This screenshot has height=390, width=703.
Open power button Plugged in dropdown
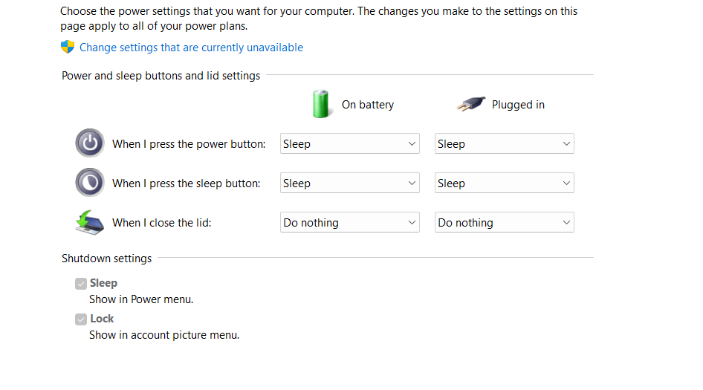tap(504, 144)
